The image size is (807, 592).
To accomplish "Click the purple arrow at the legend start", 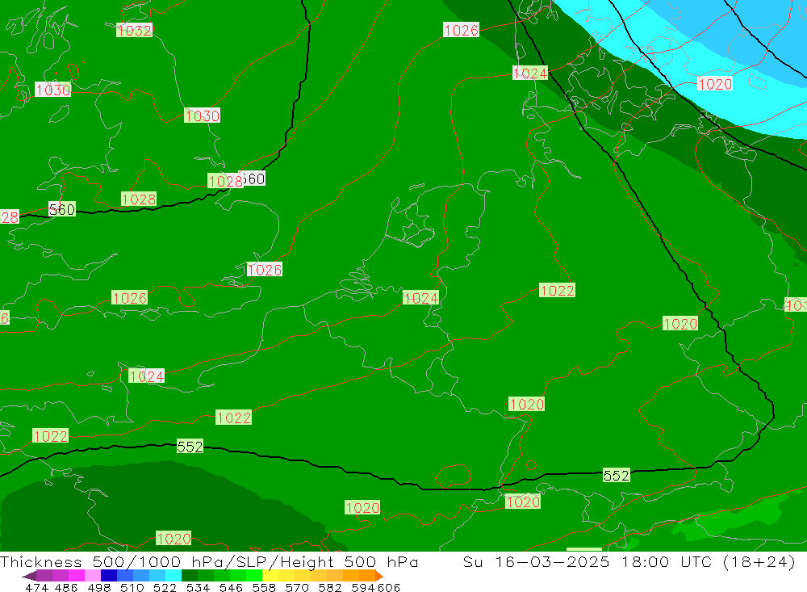I will pos(29,576).
